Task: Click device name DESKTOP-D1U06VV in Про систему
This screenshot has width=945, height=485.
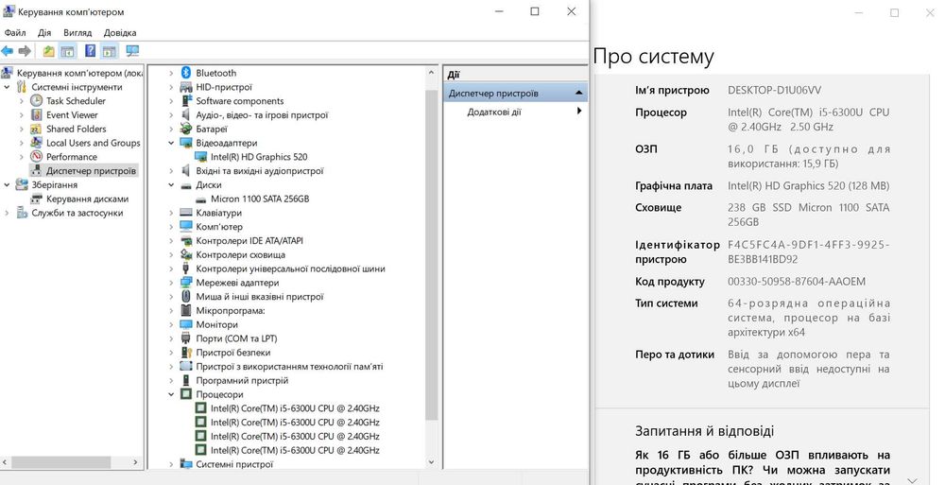Action: [x=775, y=90]
